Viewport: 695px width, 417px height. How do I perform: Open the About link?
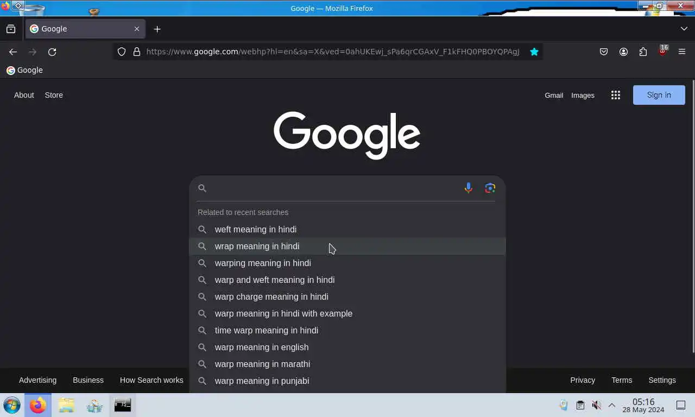click(x=24, y=95)
